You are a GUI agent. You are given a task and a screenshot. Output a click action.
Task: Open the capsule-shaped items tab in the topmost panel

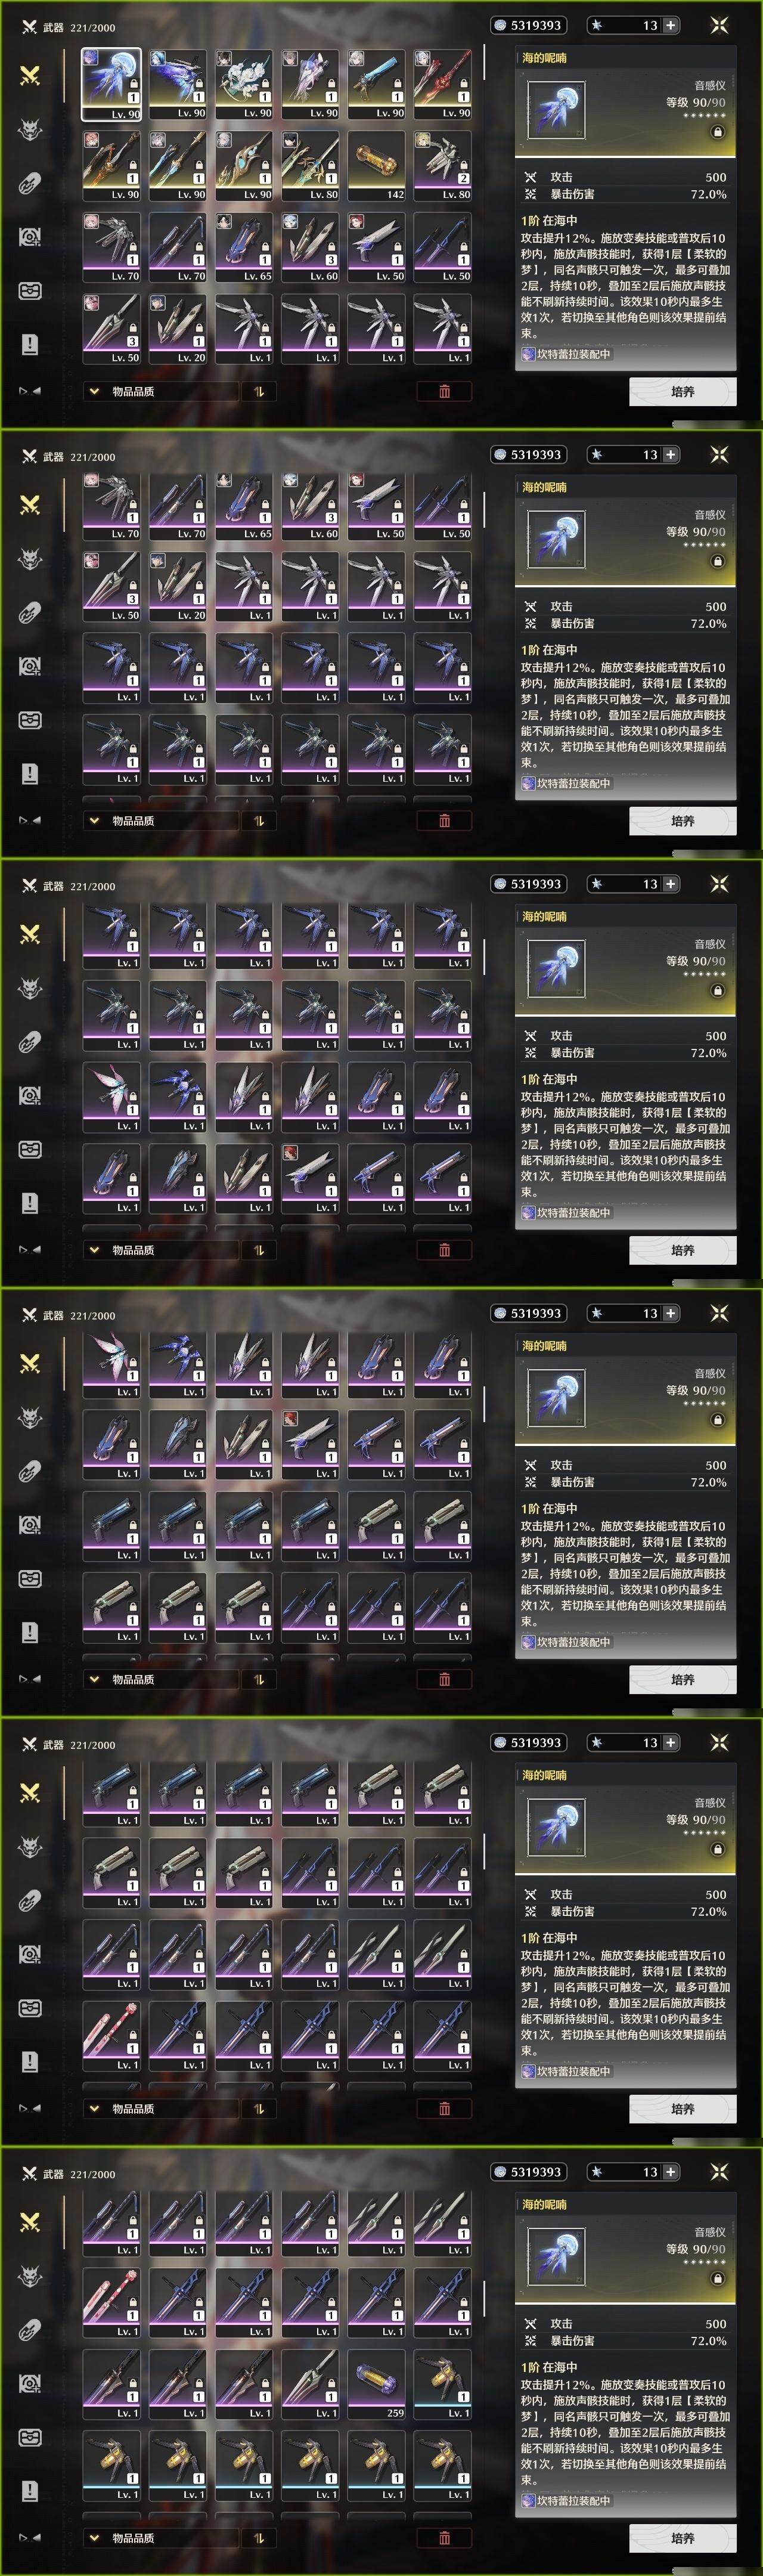tap(30, 183)
